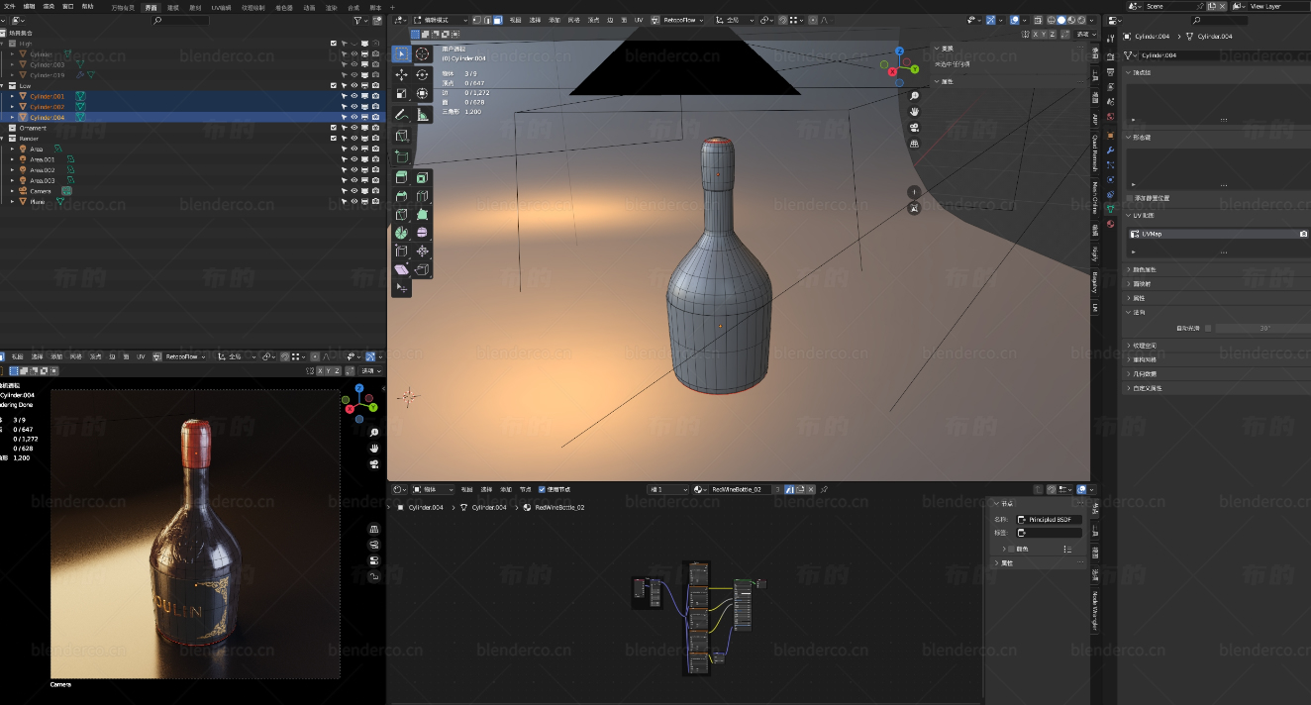This screenshot has width=1311, height=705.
Task: Hide Cylinder.001 in viewport
Action: click(x=354, y=96)
